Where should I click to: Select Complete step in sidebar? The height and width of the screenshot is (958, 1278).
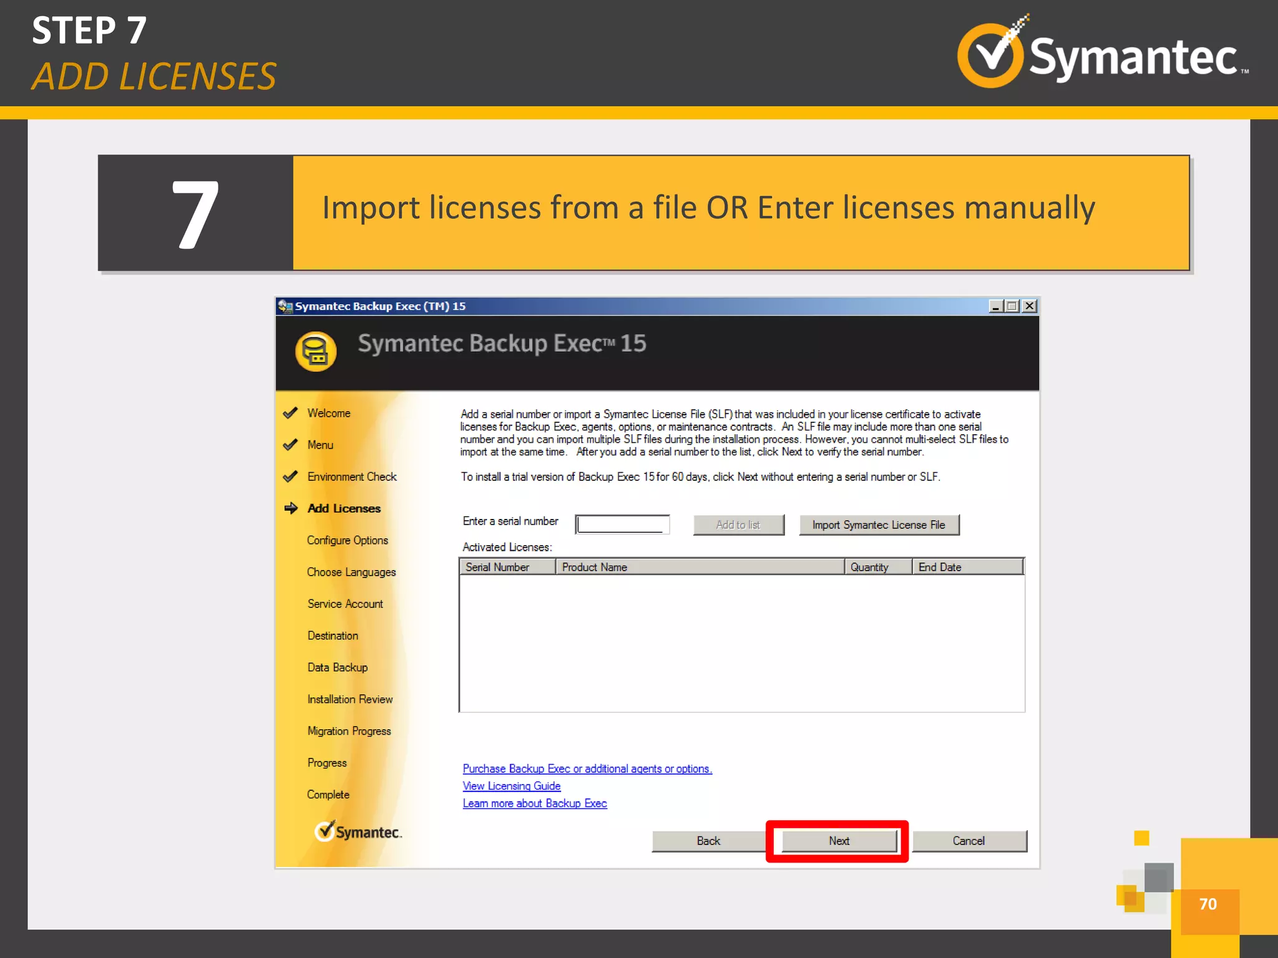(x=328, y=795)
